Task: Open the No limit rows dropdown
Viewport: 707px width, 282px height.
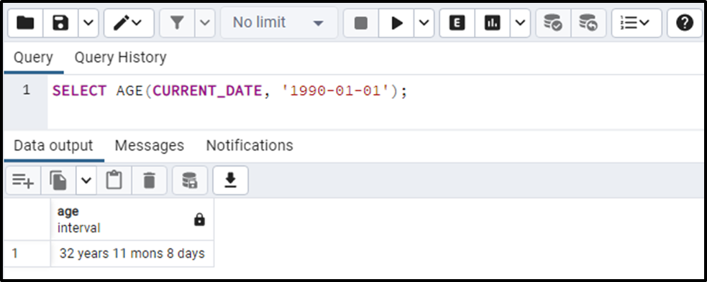Action: (278, 22)
